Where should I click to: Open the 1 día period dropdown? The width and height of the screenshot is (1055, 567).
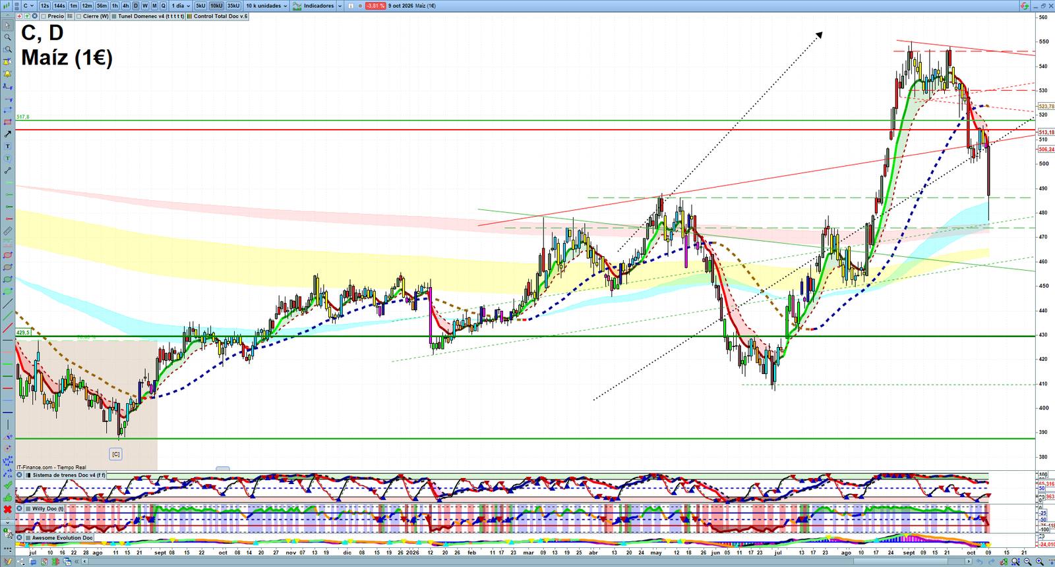click(x=181, y=6)
